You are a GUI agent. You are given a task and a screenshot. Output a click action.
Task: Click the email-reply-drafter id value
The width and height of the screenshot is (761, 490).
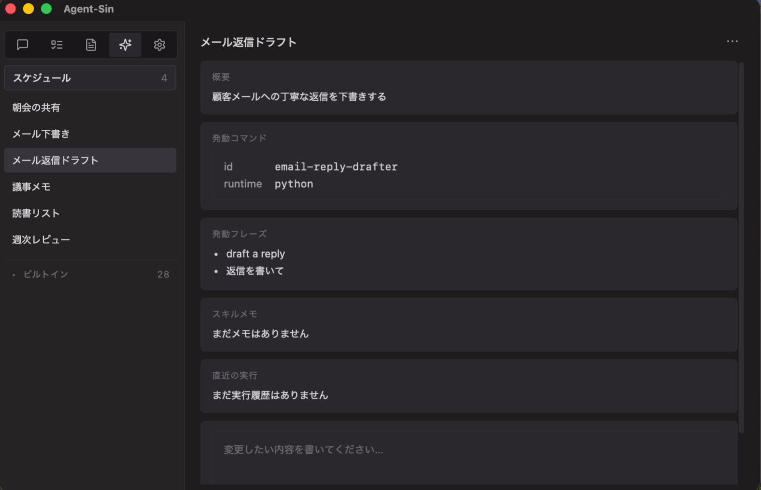tap(336, 167)
